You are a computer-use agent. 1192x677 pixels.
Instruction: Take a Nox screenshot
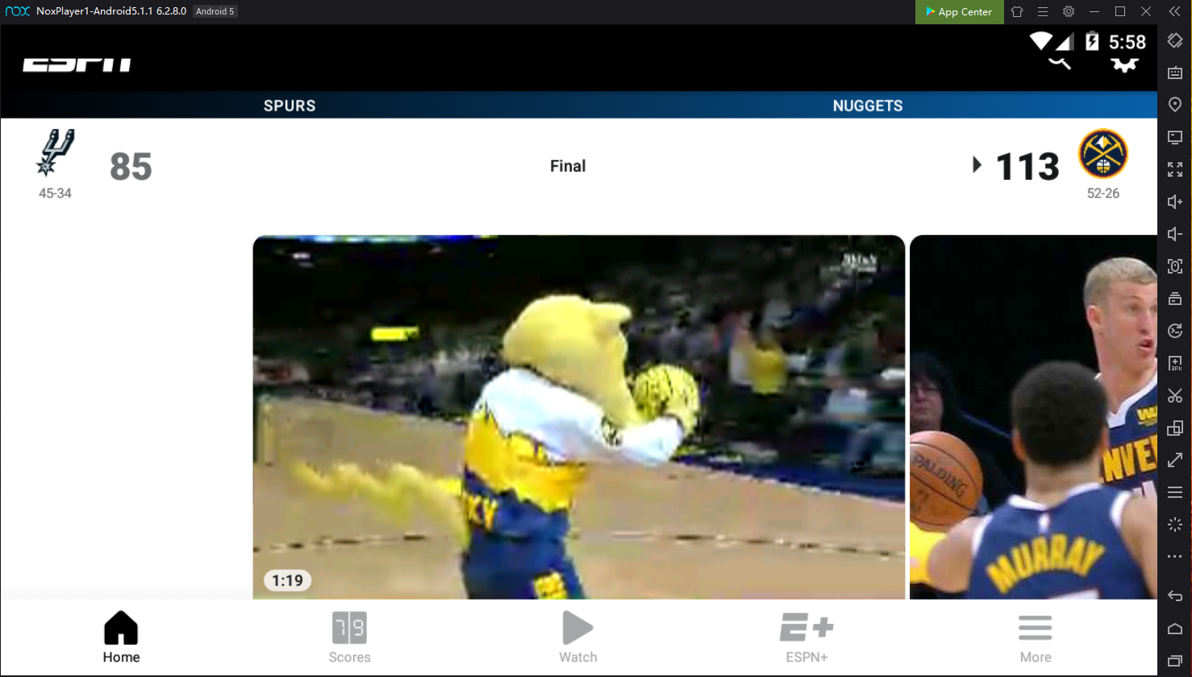click(1175, 266)
